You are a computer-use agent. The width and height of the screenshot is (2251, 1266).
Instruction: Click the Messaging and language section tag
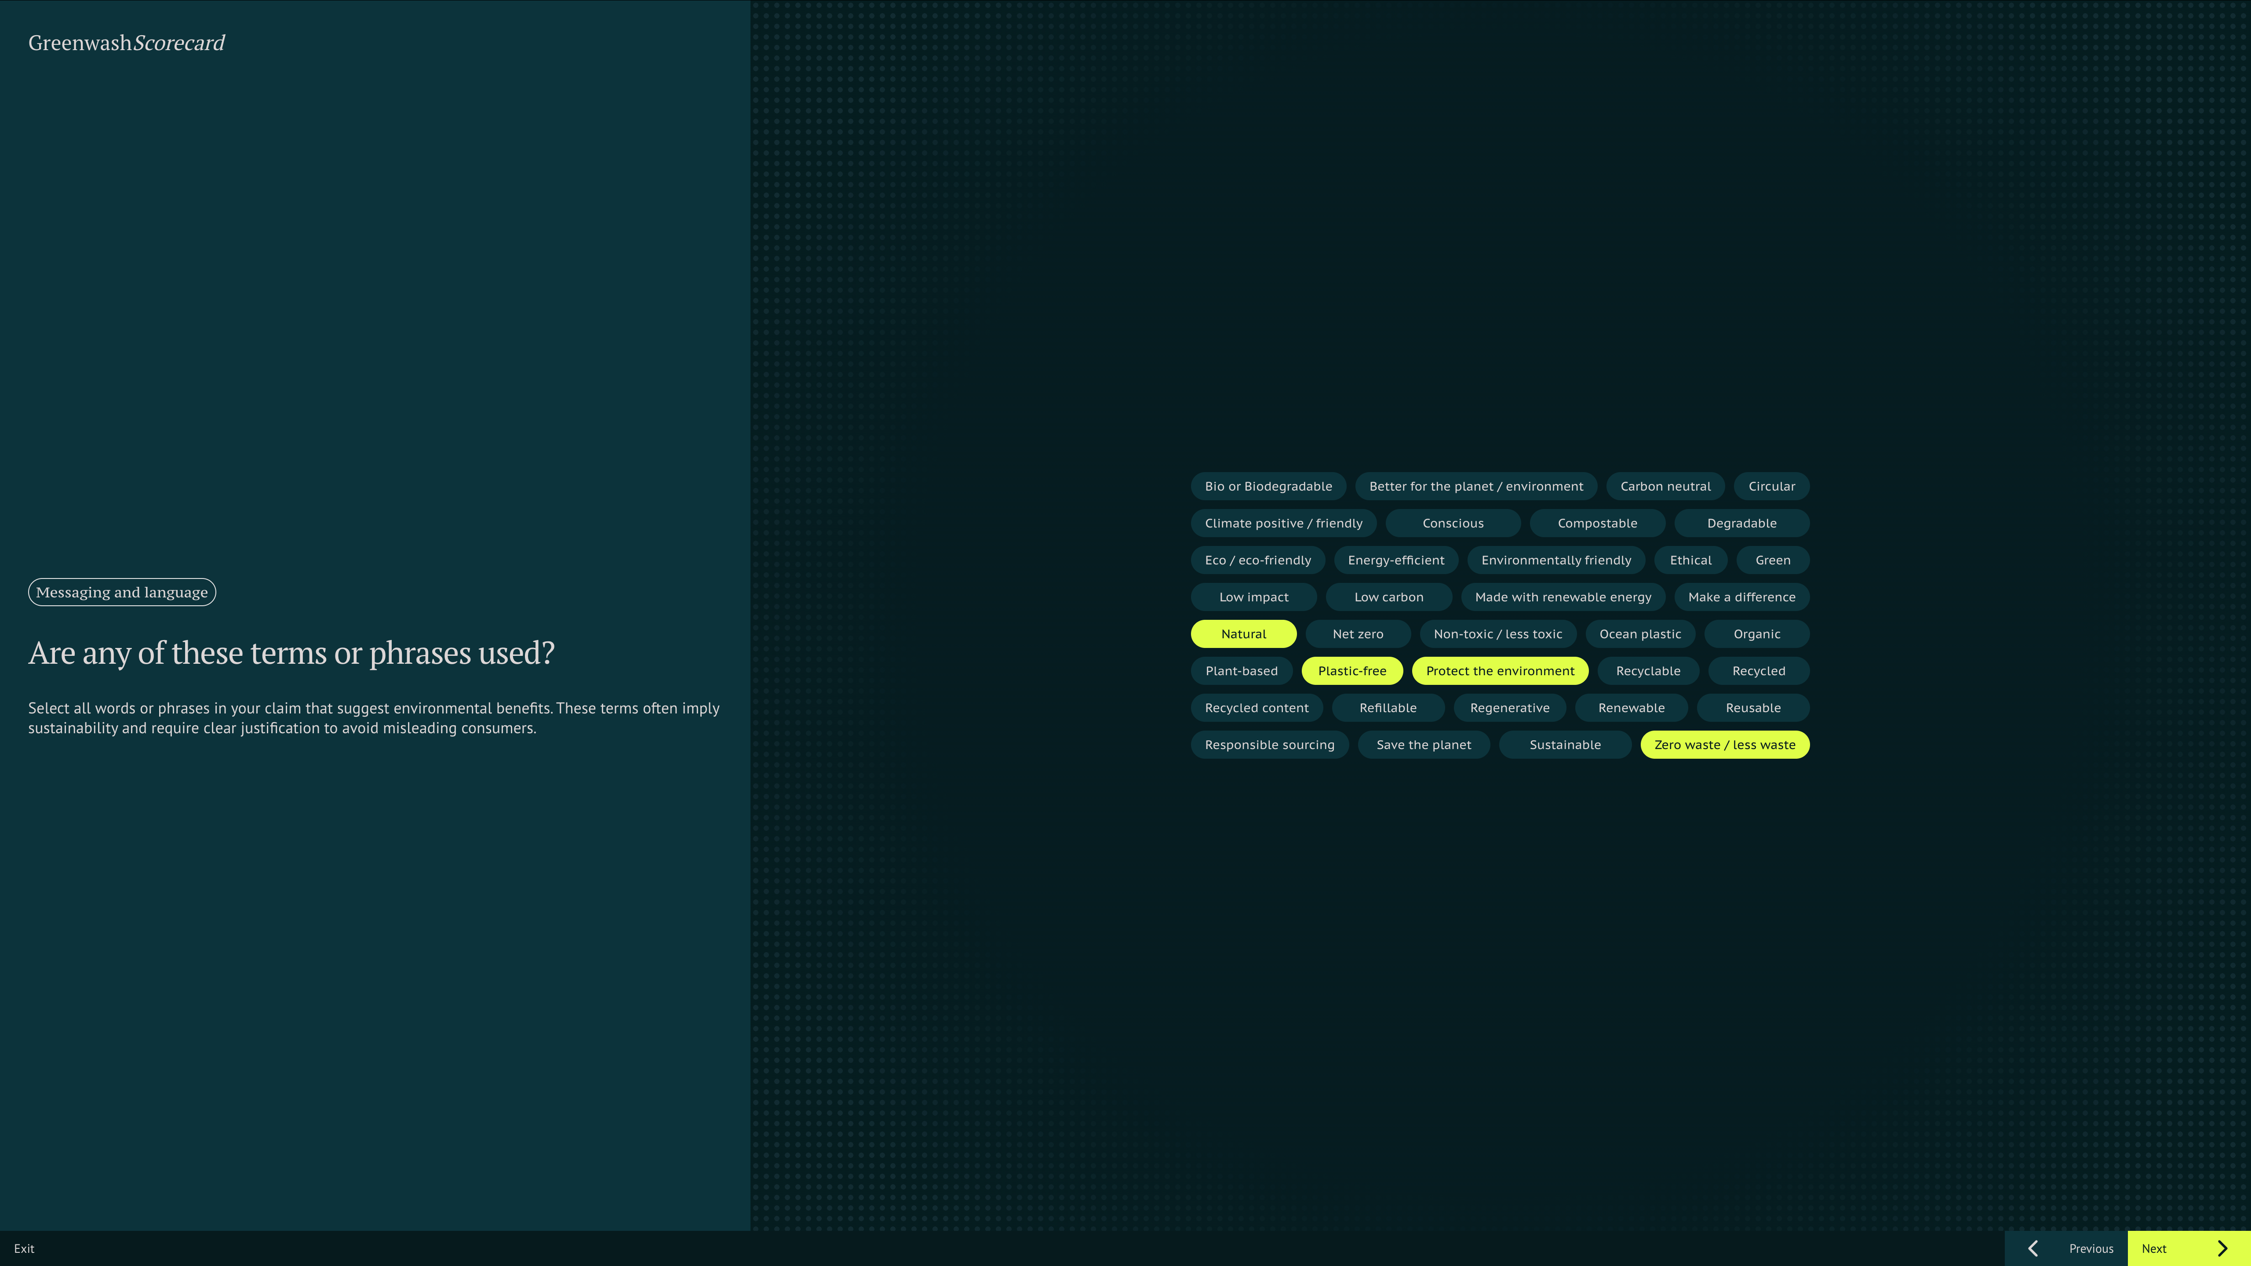click(121, 593)
